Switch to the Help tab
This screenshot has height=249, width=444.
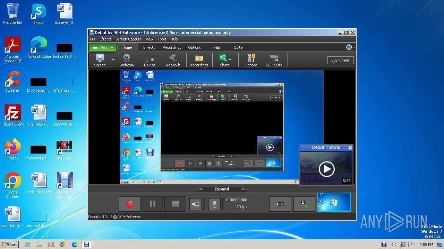click(x=216, y=47)
